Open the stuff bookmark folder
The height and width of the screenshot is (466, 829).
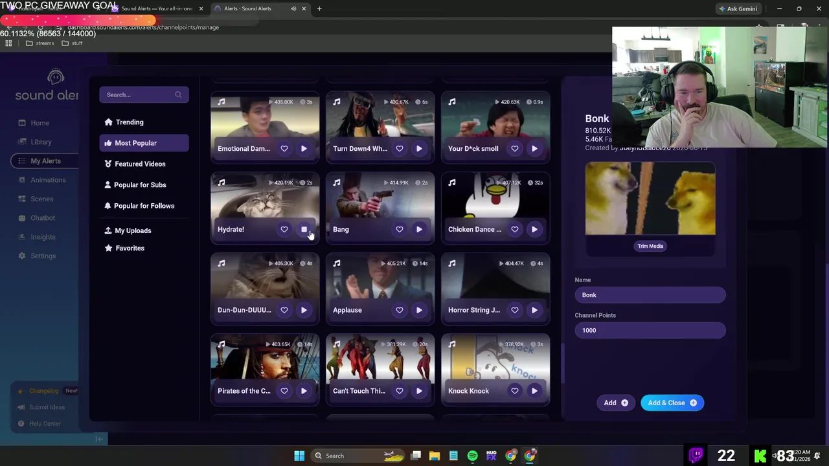point(71,43)
